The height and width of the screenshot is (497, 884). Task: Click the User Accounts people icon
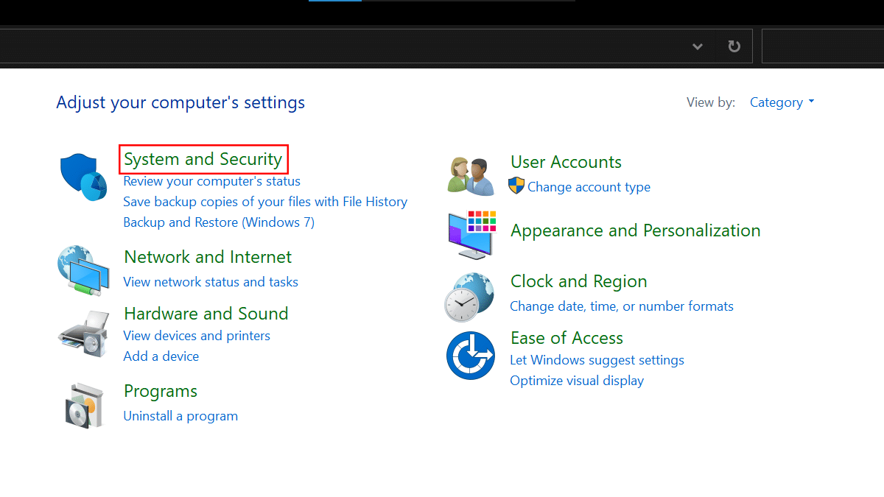471,175
